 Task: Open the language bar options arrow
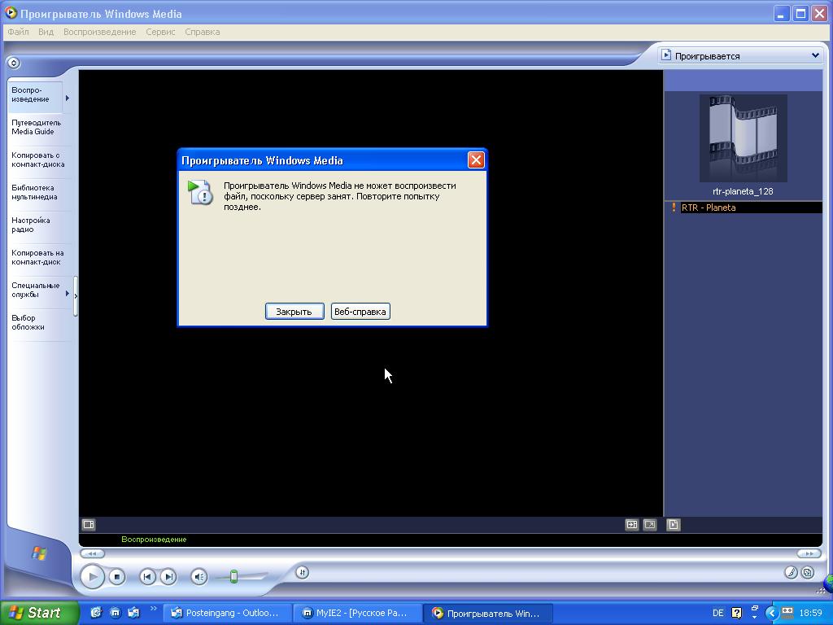(755, 618)
